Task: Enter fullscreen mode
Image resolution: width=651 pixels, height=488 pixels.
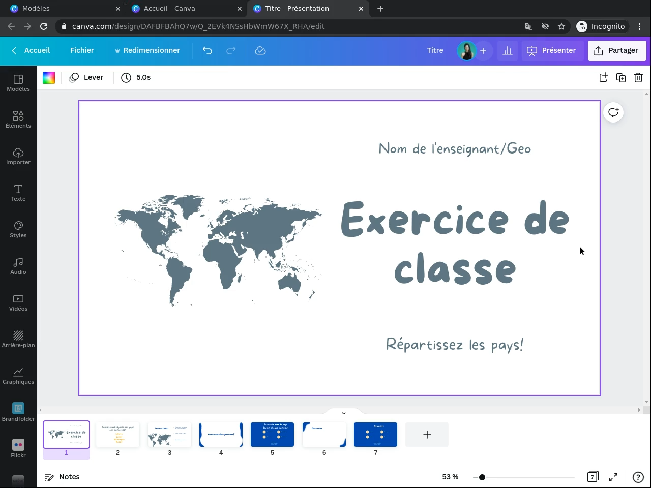Action: [x=613, y=477]
